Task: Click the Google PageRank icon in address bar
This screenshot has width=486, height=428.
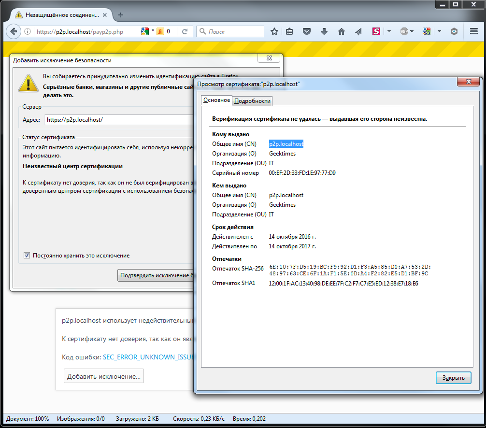Action: coord(145,31)
